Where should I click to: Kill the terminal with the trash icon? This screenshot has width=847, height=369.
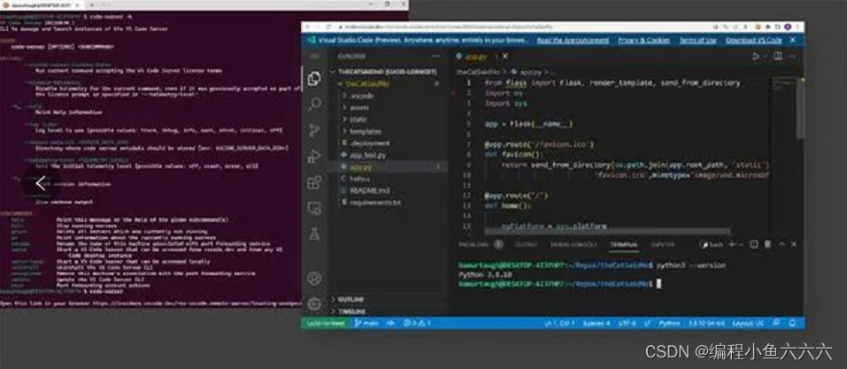(x=767, y=245)
